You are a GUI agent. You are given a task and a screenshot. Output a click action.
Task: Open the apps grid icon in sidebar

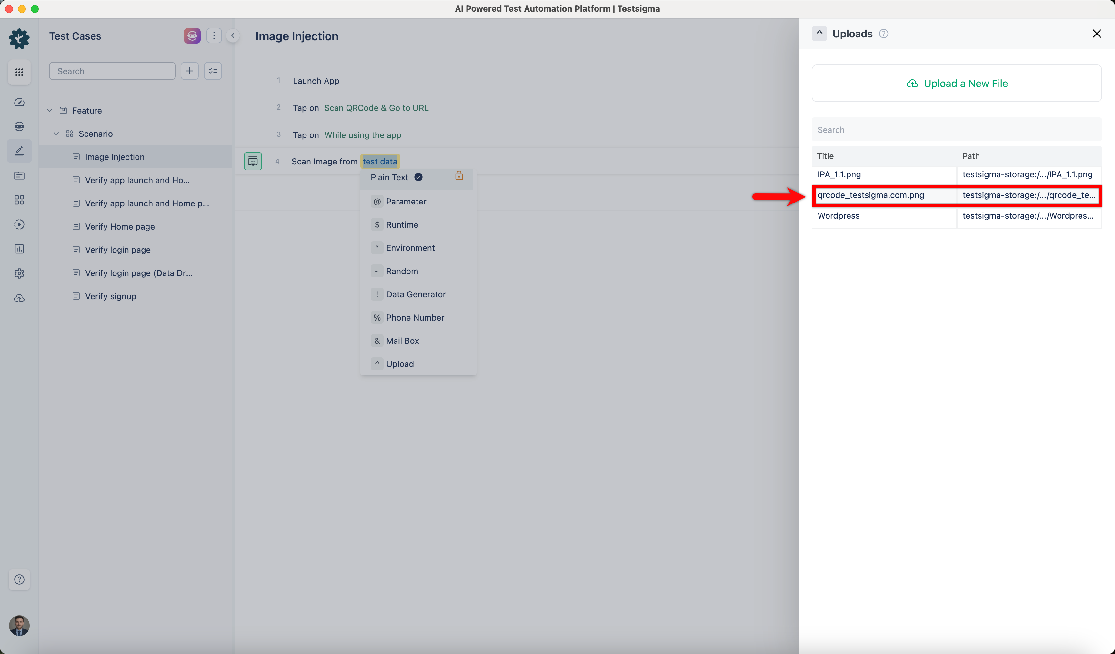pyautogui.click(x=19, y=72)
